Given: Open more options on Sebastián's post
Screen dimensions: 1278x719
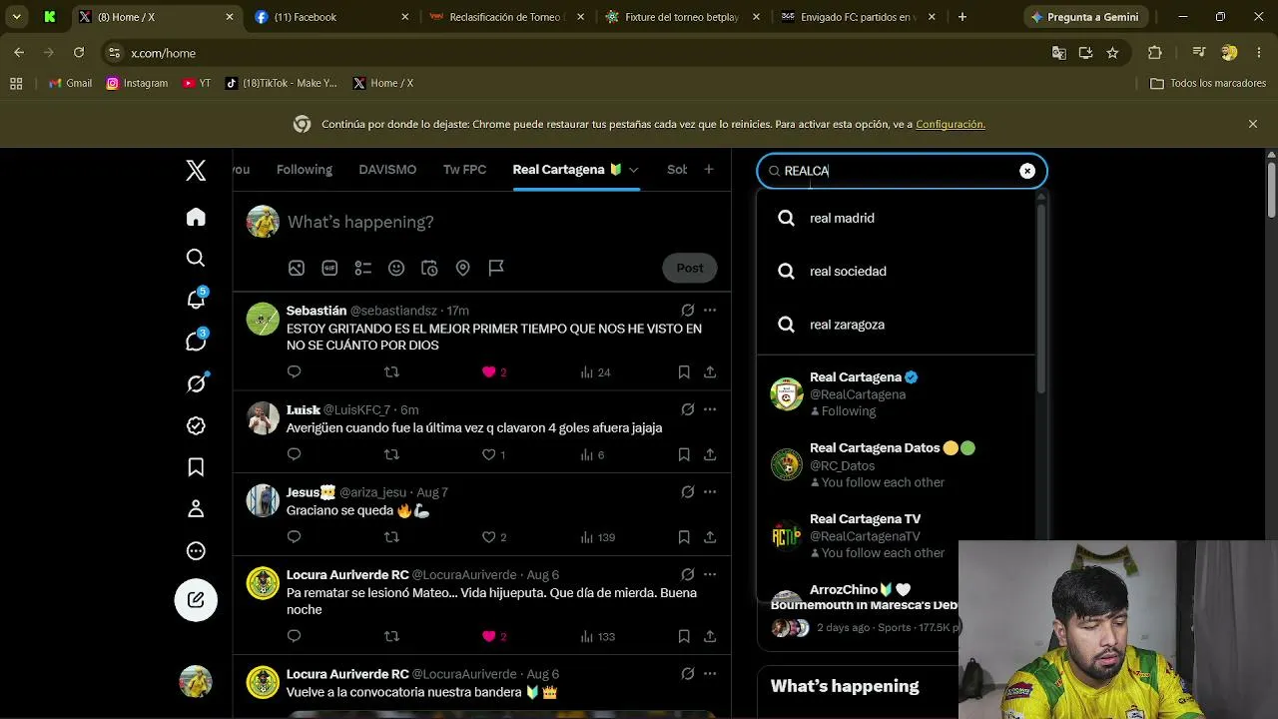Looking at the screenshot, I should (x=710, y=311).
